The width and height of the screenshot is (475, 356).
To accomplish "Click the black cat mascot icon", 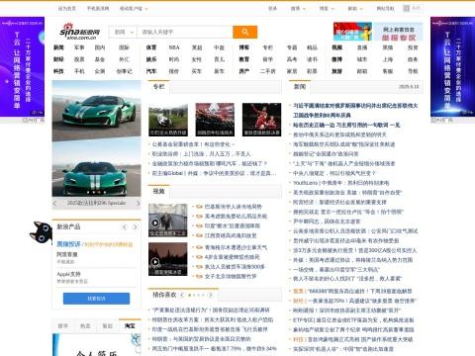I will (41, 231).
